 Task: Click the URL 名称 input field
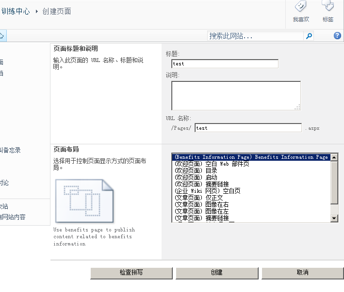click(248, 128)
